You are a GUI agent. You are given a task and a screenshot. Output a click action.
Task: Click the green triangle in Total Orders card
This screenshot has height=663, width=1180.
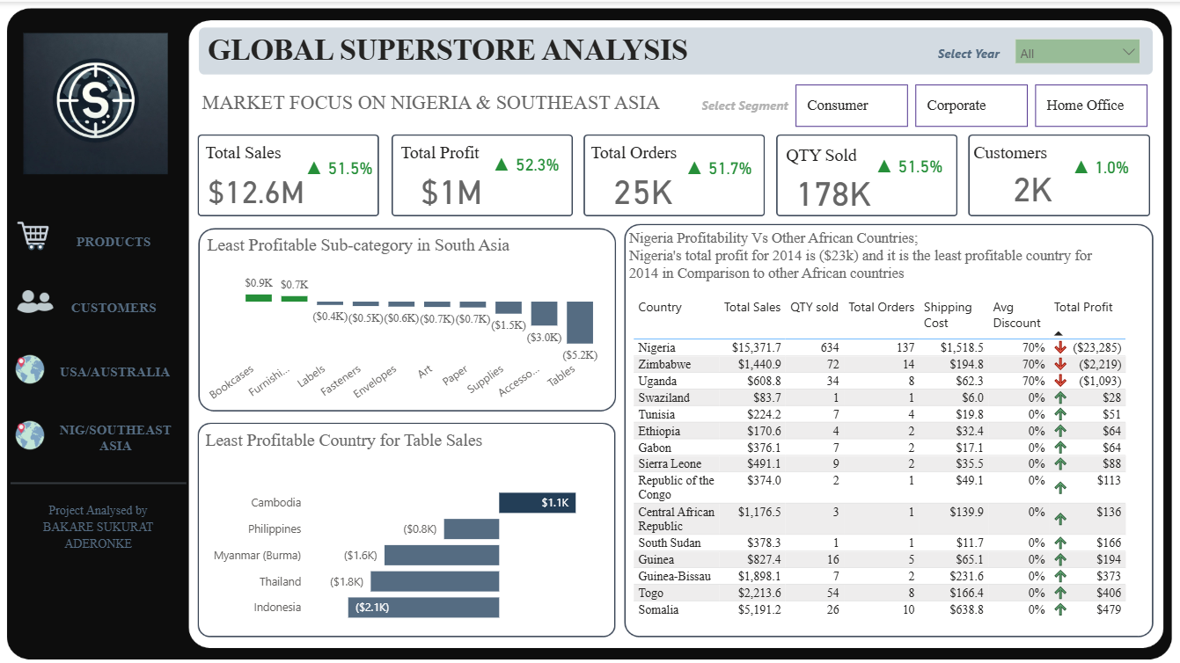[694, 168]
